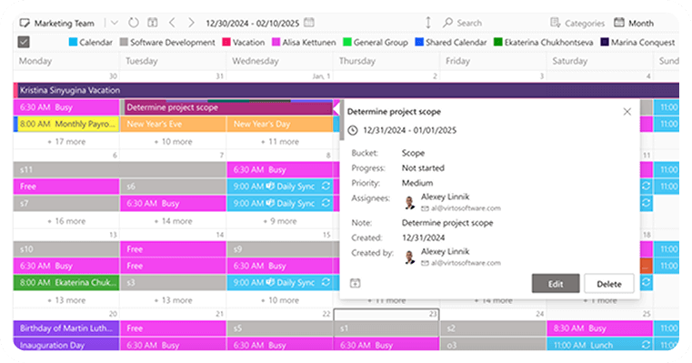Open the Categories filter

point(577,23)
